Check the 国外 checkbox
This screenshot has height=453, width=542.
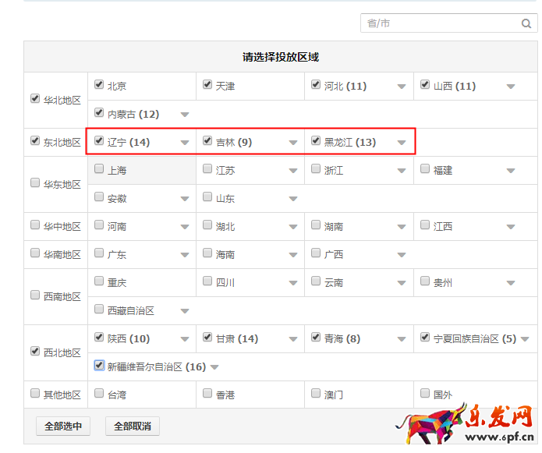tap(426, 393)
